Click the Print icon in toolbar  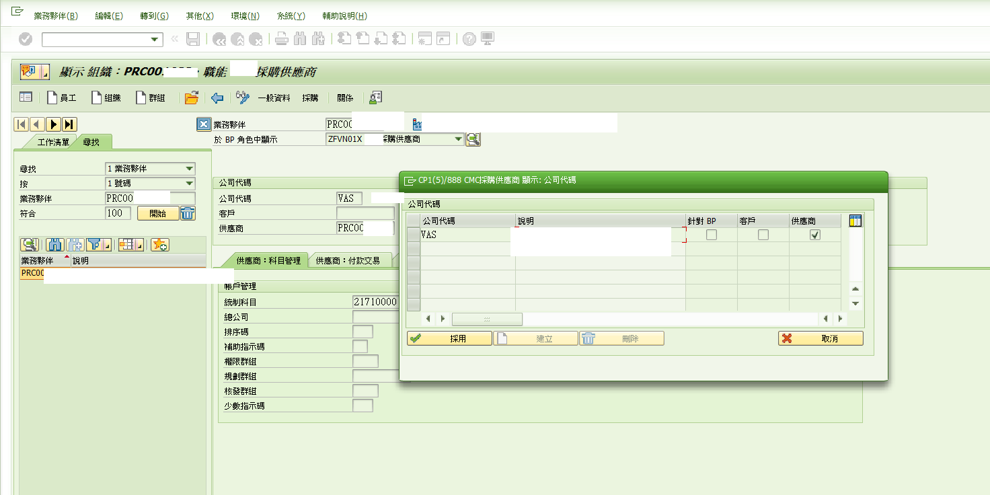tap(282, 39)
